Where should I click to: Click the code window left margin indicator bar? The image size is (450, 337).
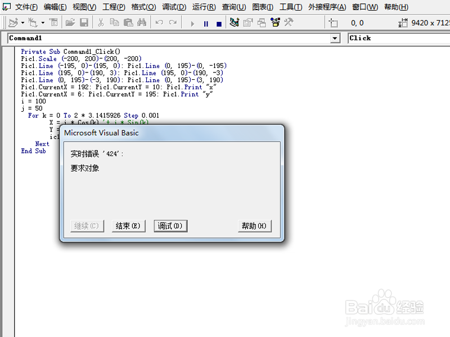coord(8,192)
